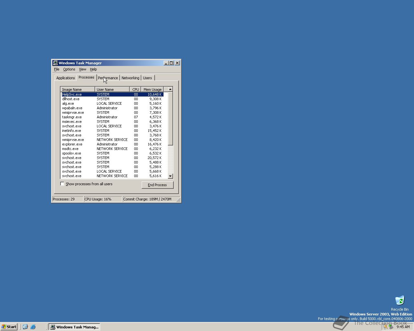Click the 15,452 K memory value
414x331 pixels.
[155, 131]
